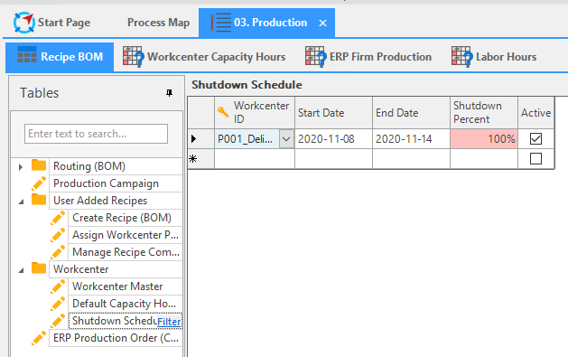Expand the Routing (BOM) tree node
568x357 pixels.
click(x=21, y=166)
